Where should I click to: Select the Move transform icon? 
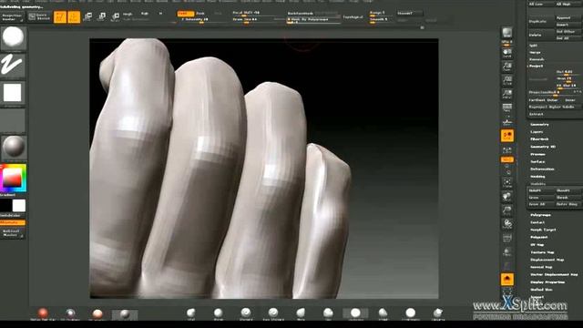click(x=87, y=16)
